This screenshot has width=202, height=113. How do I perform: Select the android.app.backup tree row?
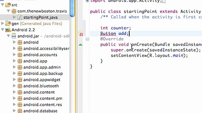tap(35, 73)
